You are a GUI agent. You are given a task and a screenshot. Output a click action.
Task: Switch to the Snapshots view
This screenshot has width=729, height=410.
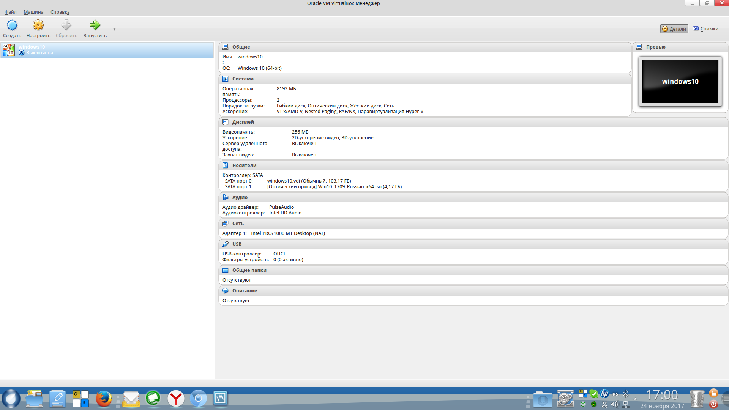[705, 29]
